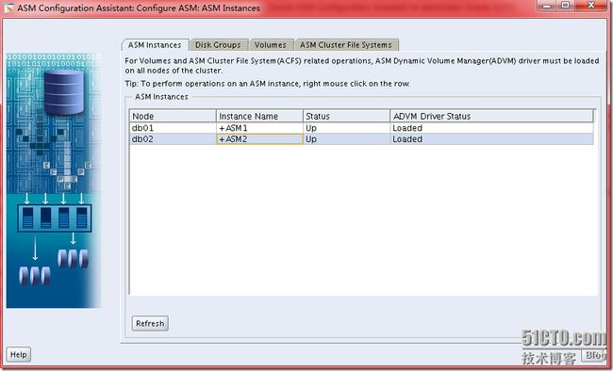Maximize the ASM Configuration Assistant window
This screenshot has width=613, height=371.
coord(565,6)
